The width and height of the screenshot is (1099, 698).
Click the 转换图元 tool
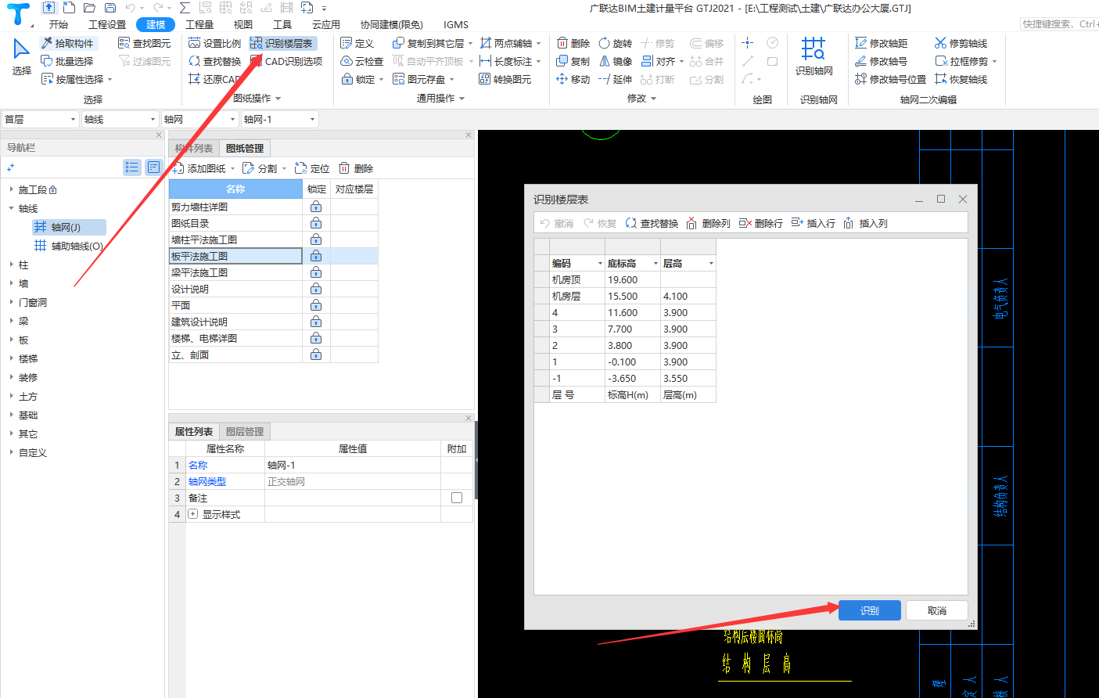point(505,79)
